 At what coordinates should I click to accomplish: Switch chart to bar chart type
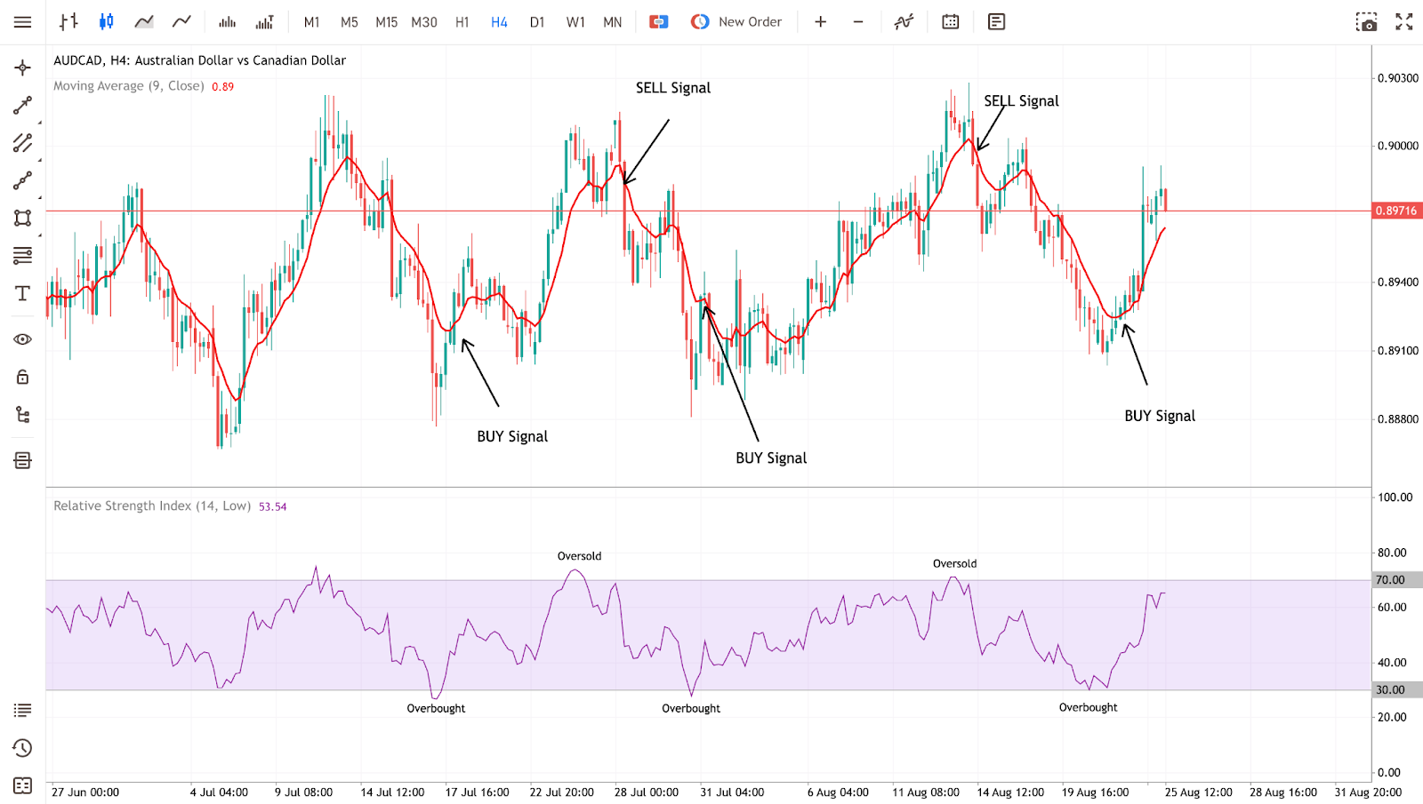point(68,22)
